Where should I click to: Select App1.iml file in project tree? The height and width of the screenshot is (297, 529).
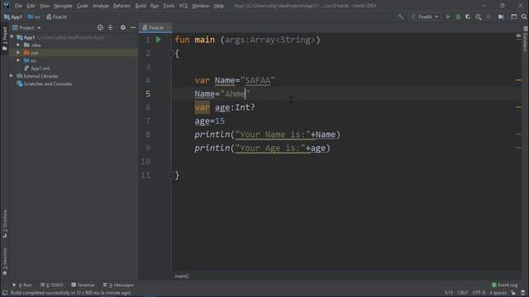(x=36, y=68)
